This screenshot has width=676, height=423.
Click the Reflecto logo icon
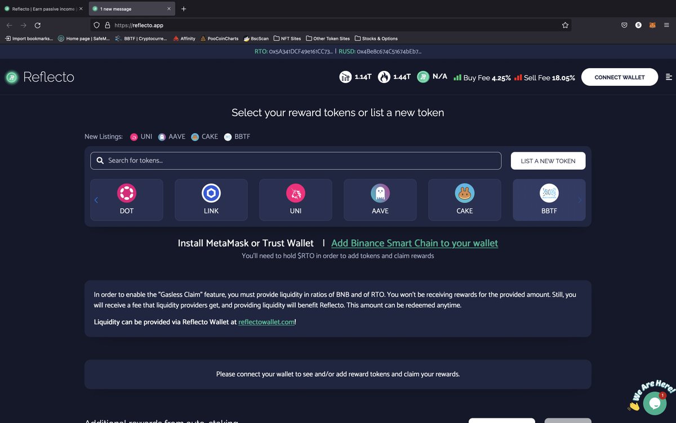point(11,77)
